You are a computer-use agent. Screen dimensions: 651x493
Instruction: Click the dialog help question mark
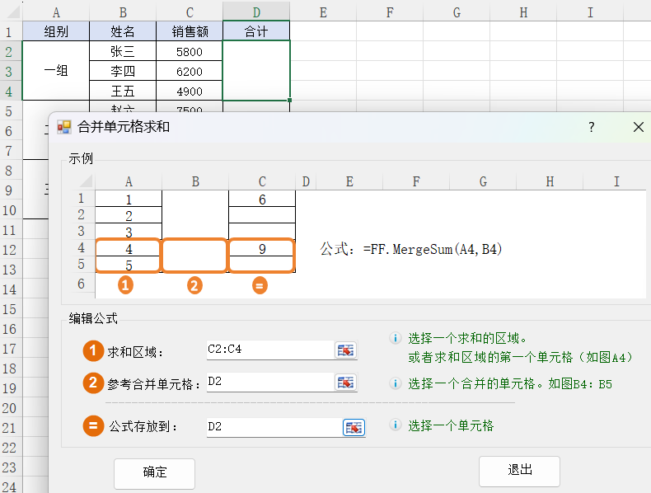point(591,127)
